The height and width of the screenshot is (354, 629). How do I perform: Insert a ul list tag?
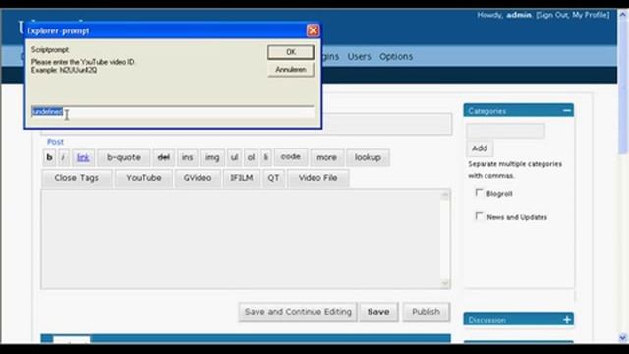234,157
